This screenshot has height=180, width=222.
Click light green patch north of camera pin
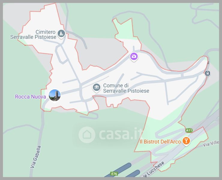point(124,30)
